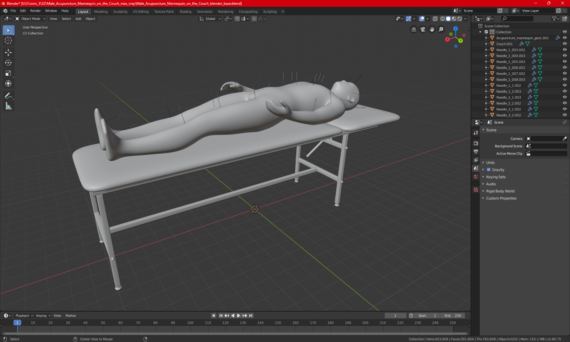The width and height of the screenshot is (570, 342).
Task: Activate the Transform tool
Action: [x=8, y=83]
